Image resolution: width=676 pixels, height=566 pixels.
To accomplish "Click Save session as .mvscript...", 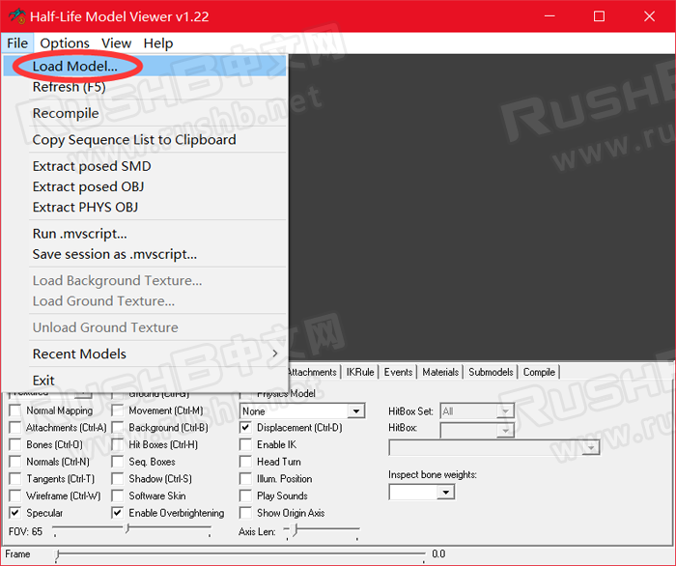I will (114, 254).
